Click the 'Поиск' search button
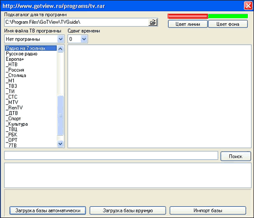 236,156
